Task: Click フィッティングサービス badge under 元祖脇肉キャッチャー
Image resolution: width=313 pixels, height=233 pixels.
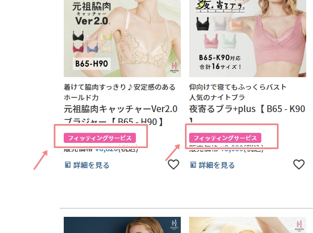Action: pyautogui.click(x=100, y=138)
